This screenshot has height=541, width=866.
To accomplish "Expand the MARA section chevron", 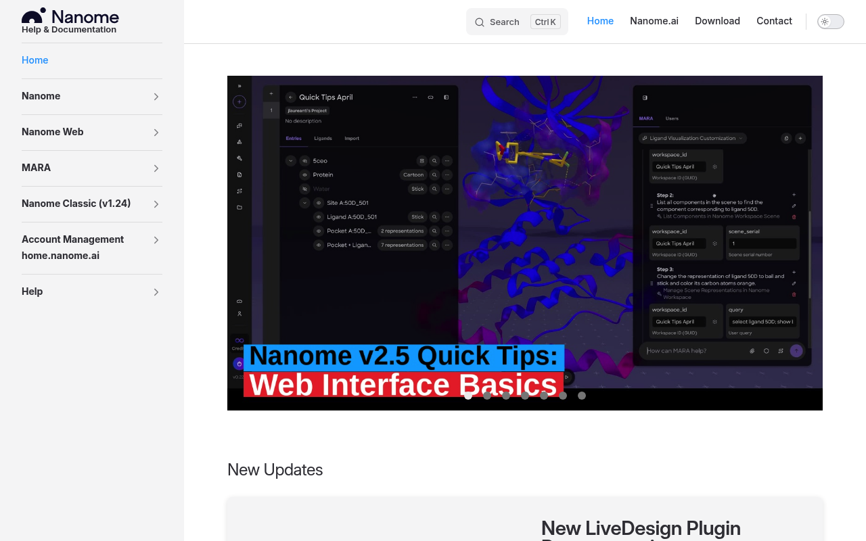I will 156,168.
